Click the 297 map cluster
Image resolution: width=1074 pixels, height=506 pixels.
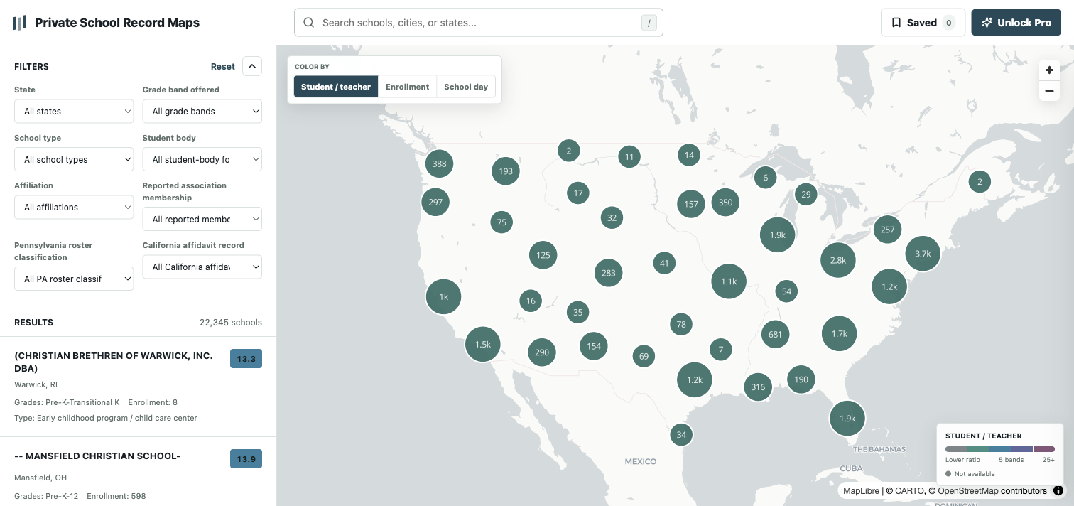[x=435, y=202]
